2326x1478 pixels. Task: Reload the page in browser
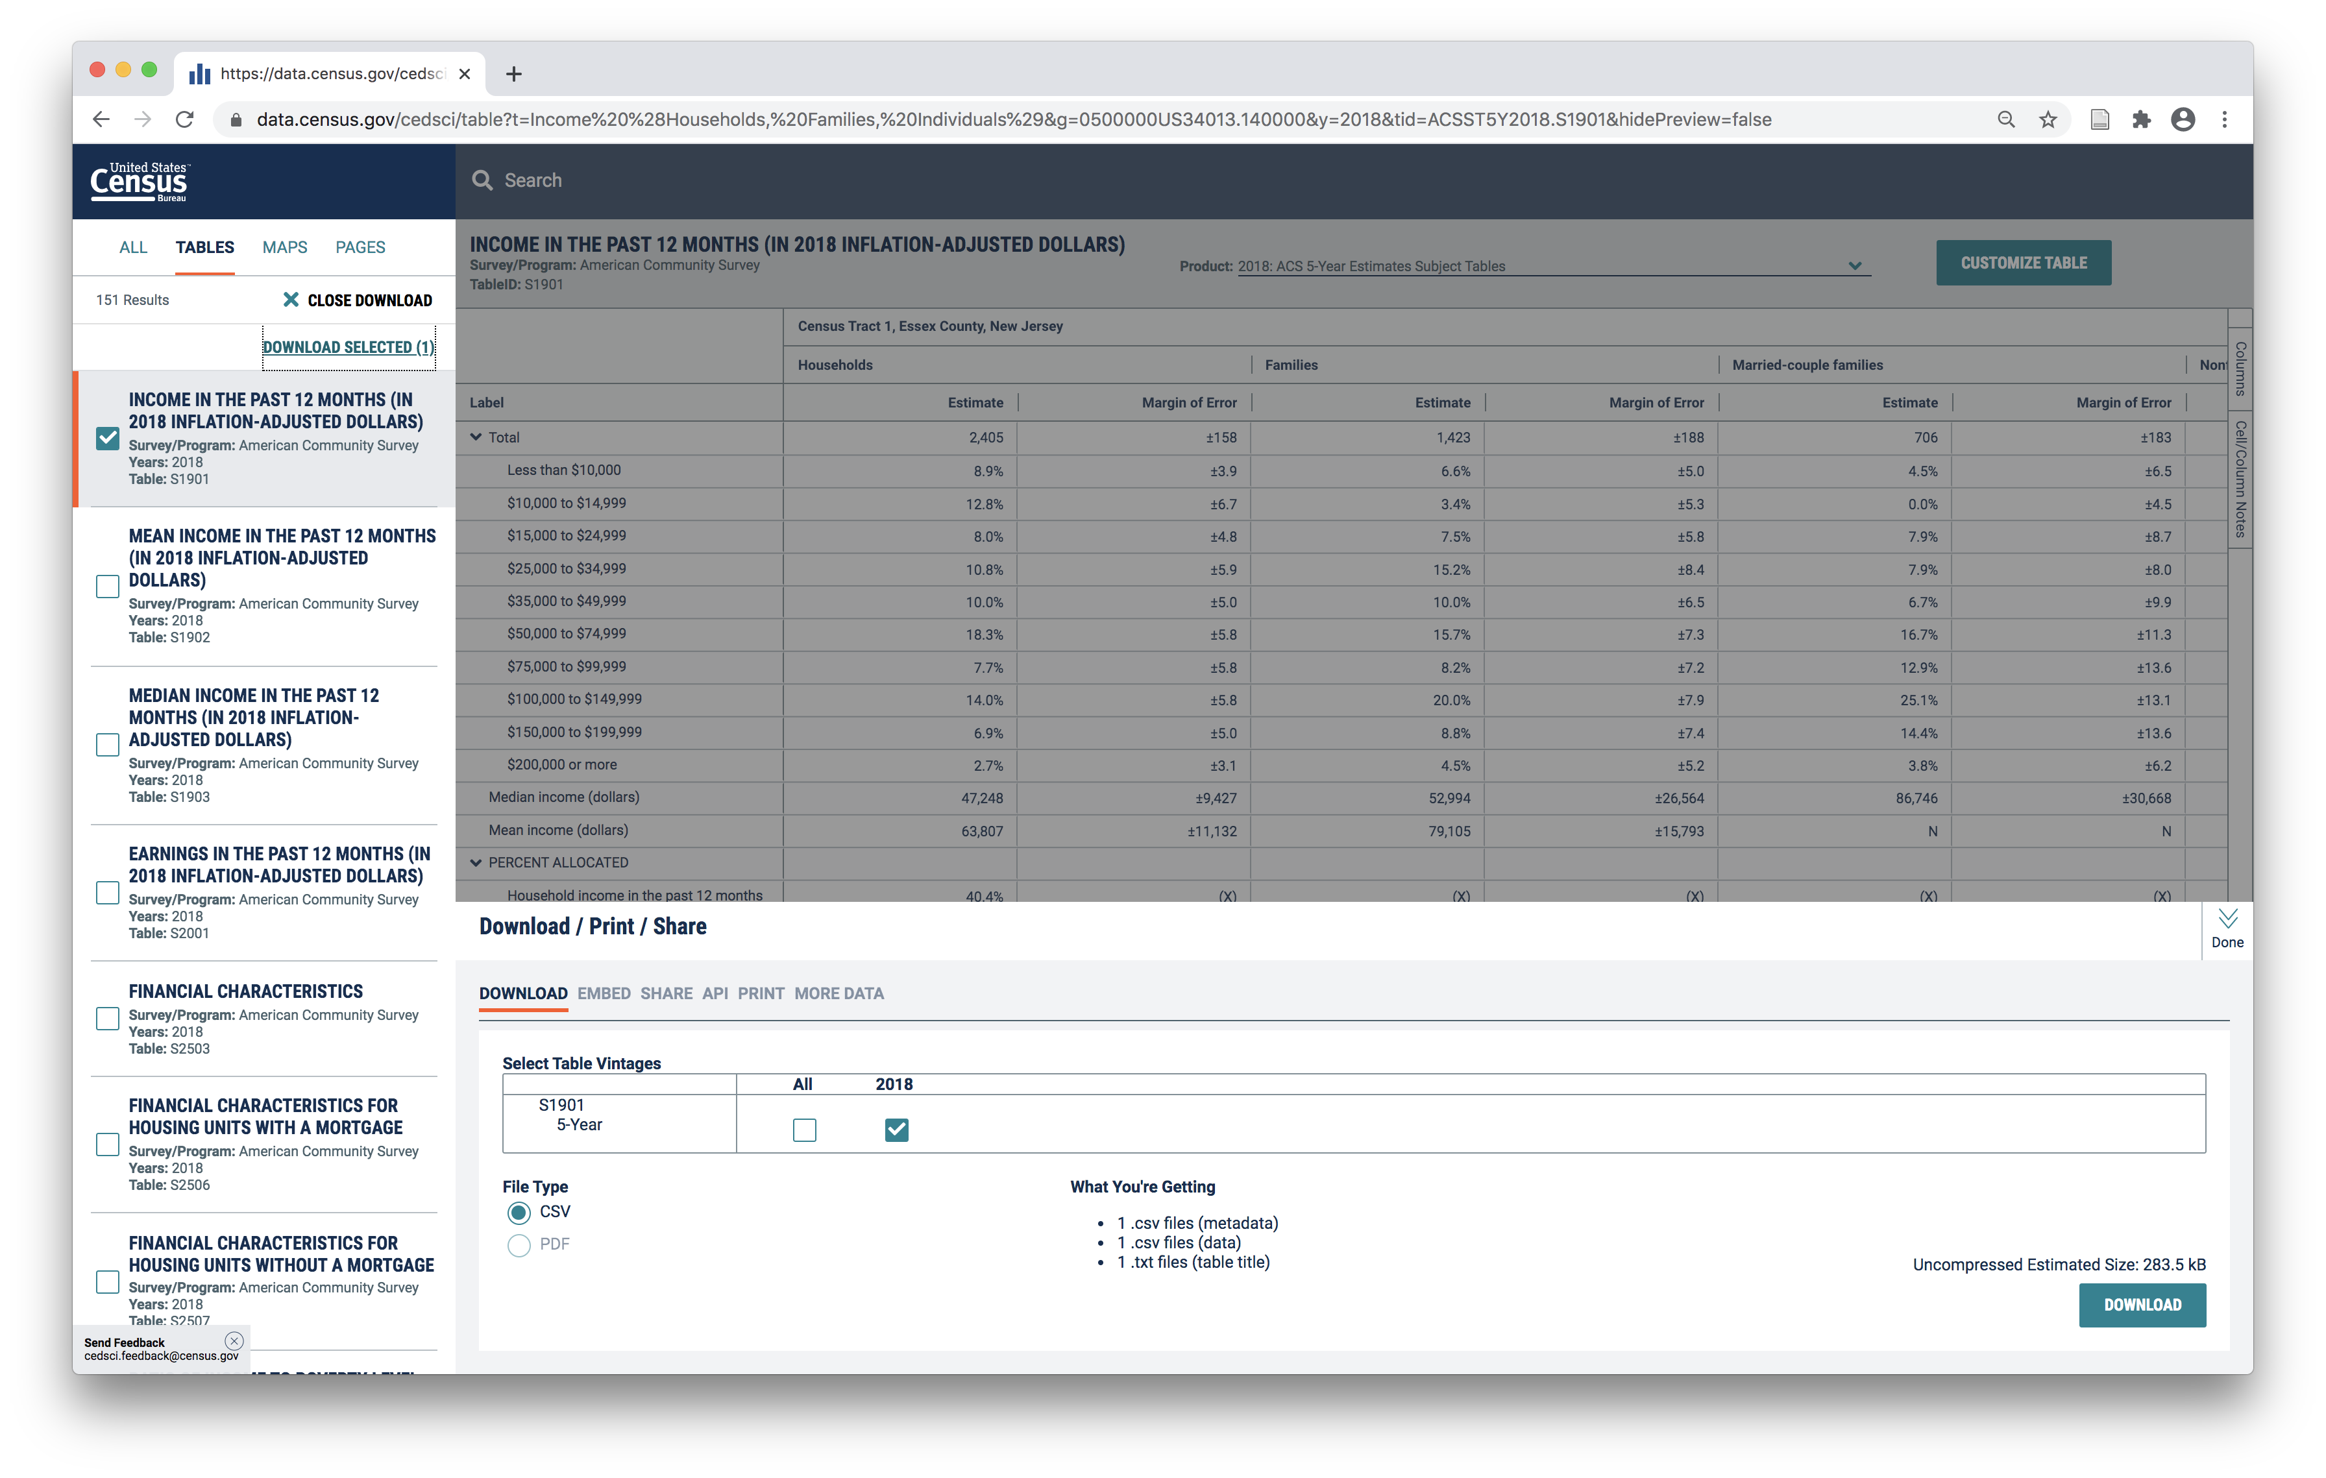pos(184,120)
